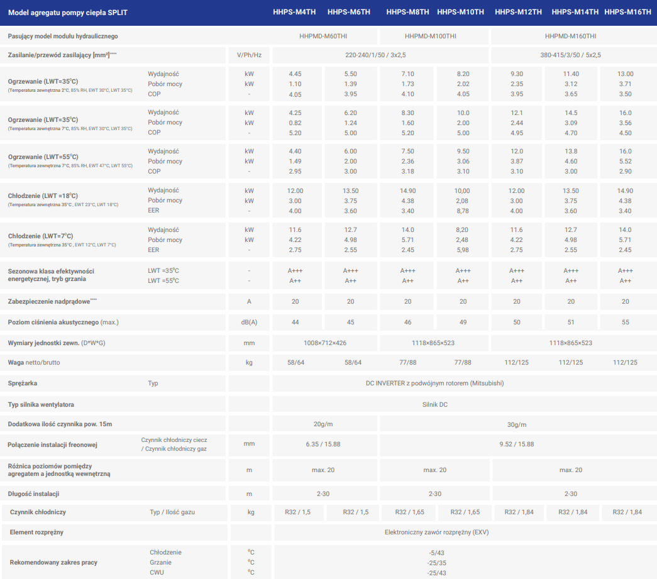Click the 'Typ silnika wentylatora' row label
This screenshot has width=657, height=579.
pos(41,404)
